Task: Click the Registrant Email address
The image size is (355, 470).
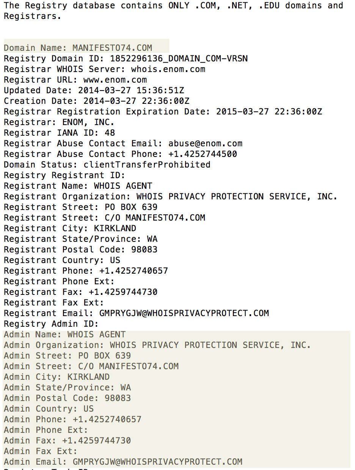Action: click(x=184, y=313)
